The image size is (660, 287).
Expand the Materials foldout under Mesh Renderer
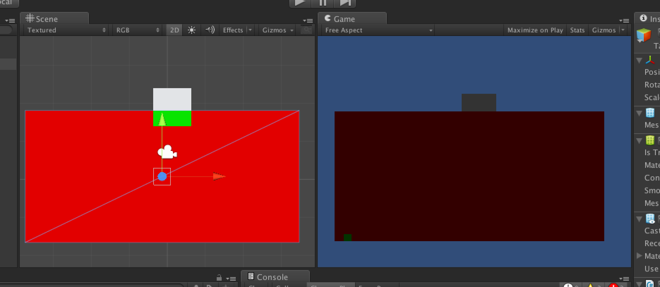click(639, 256)
